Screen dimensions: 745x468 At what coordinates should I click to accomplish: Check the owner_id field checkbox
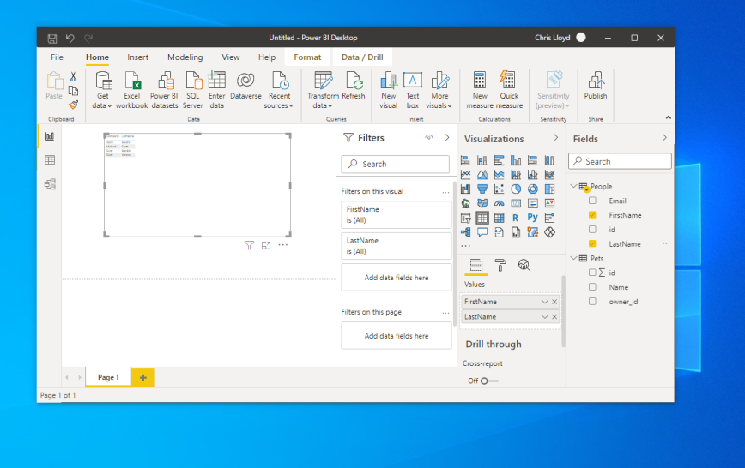pyautogui.click(x=592, y=302)
